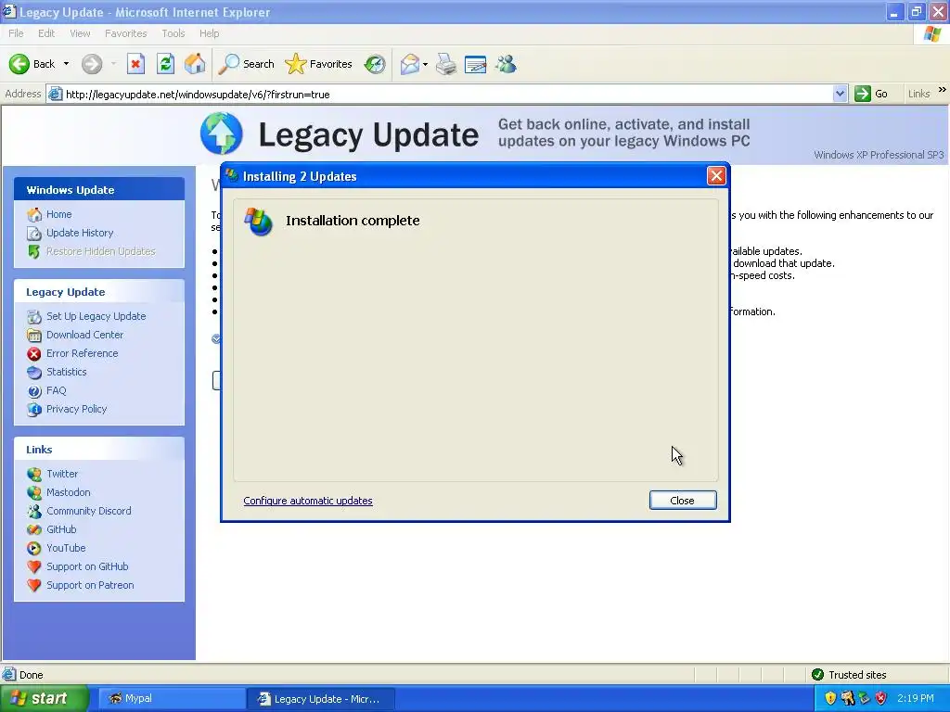The image size is (950, 712).
Task: Open the GitHub sidebar link
Action: (62, 529)
